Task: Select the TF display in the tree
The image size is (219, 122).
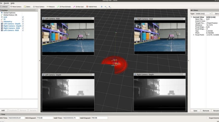Action: point(4,19)
